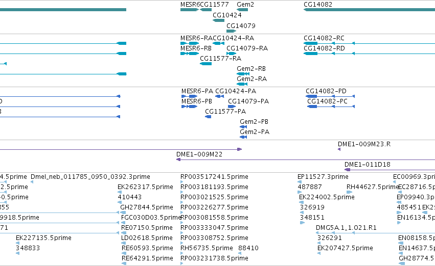Select EST RP003231738.5prime

coord(214,258)
